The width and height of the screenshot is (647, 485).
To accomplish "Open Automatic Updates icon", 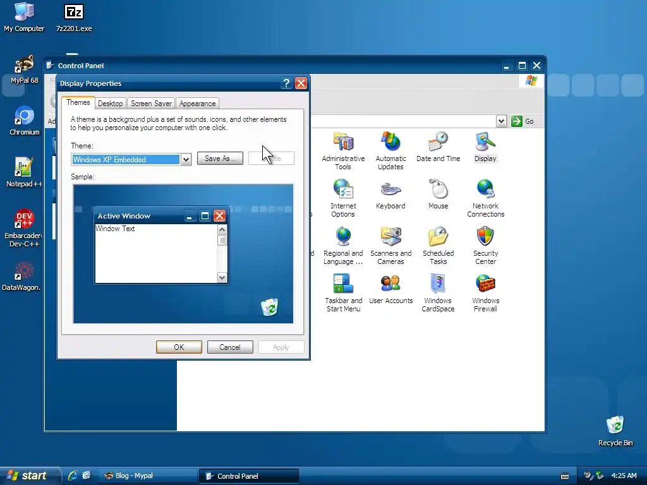I will (390, 151).
